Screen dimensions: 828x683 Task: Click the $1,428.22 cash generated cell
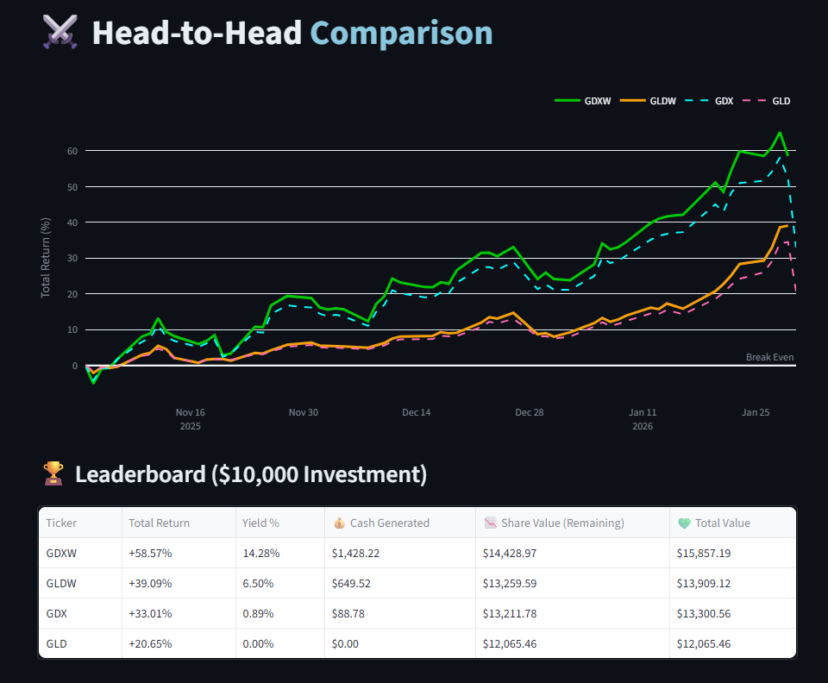(x=400, y=553)
